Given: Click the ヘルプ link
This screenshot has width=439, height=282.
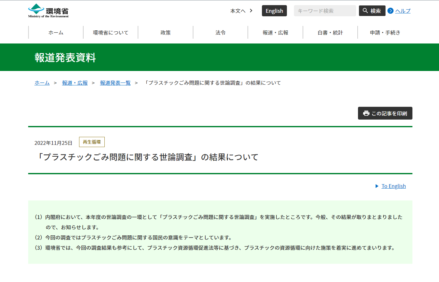Looking at the screenshot, I should 402,11.
